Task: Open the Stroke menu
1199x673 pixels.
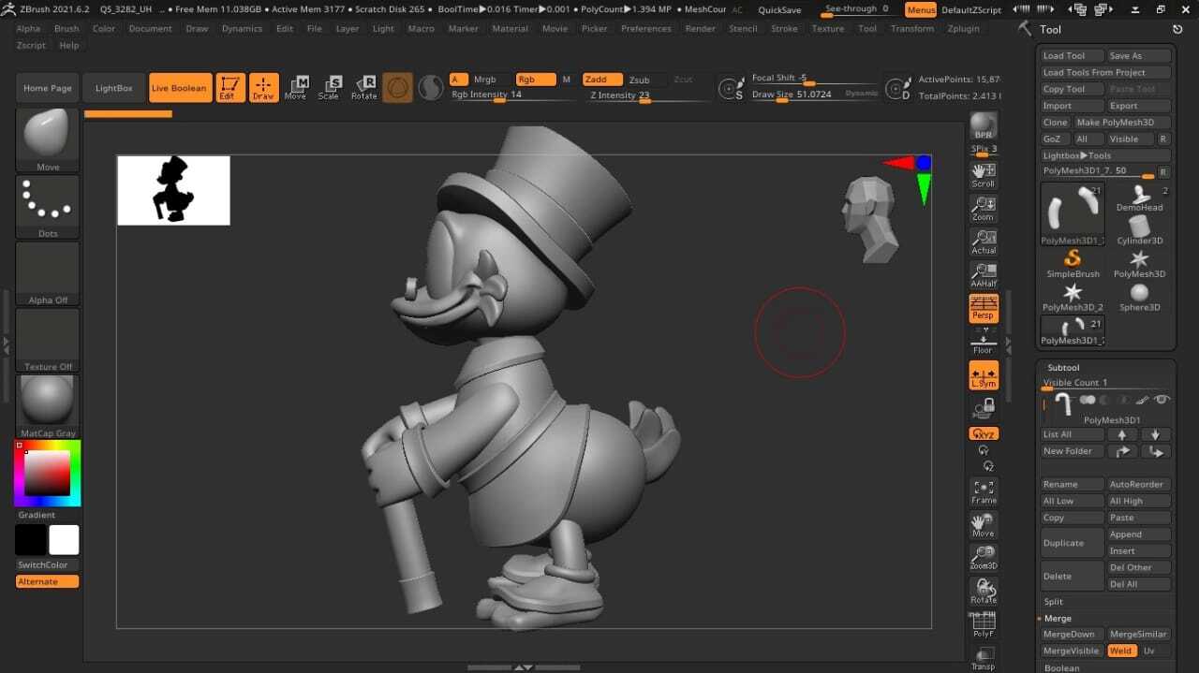Action: point(784,29)
